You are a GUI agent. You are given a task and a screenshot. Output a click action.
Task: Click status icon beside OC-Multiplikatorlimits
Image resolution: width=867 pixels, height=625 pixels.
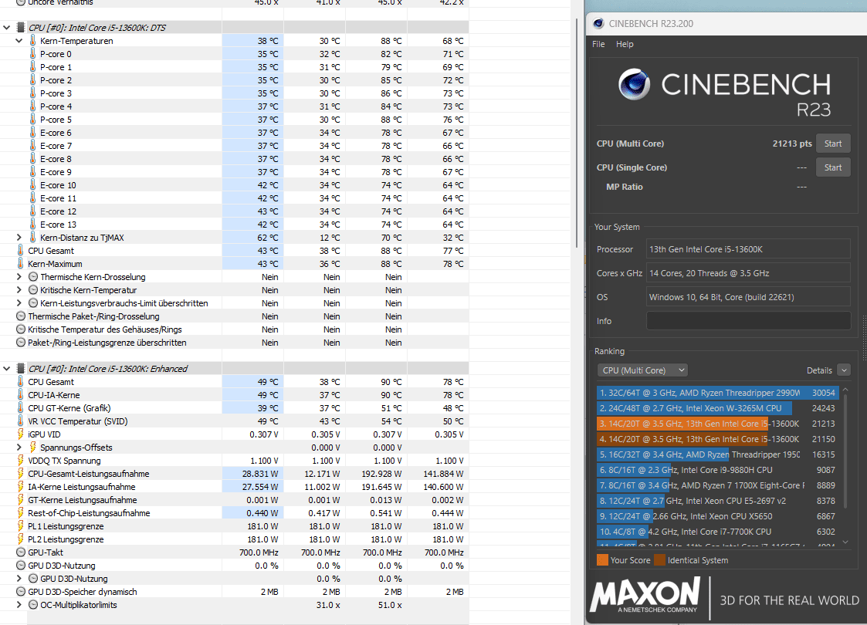[33, 605]
